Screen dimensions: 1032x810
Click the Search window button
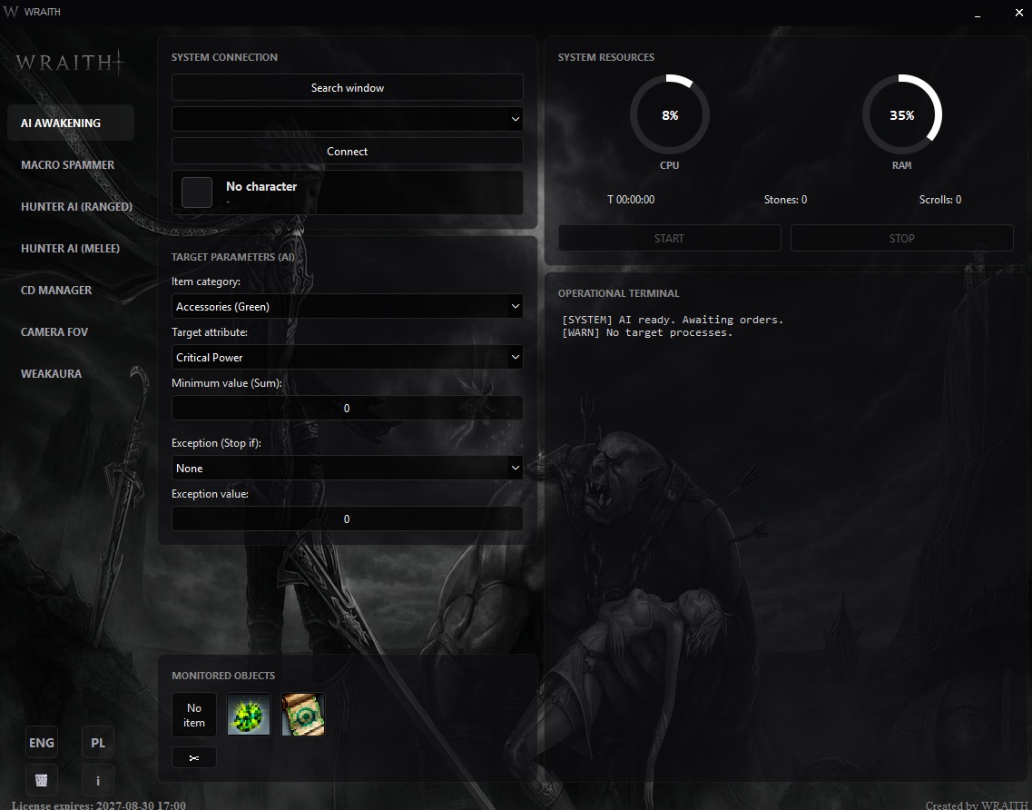348,87
